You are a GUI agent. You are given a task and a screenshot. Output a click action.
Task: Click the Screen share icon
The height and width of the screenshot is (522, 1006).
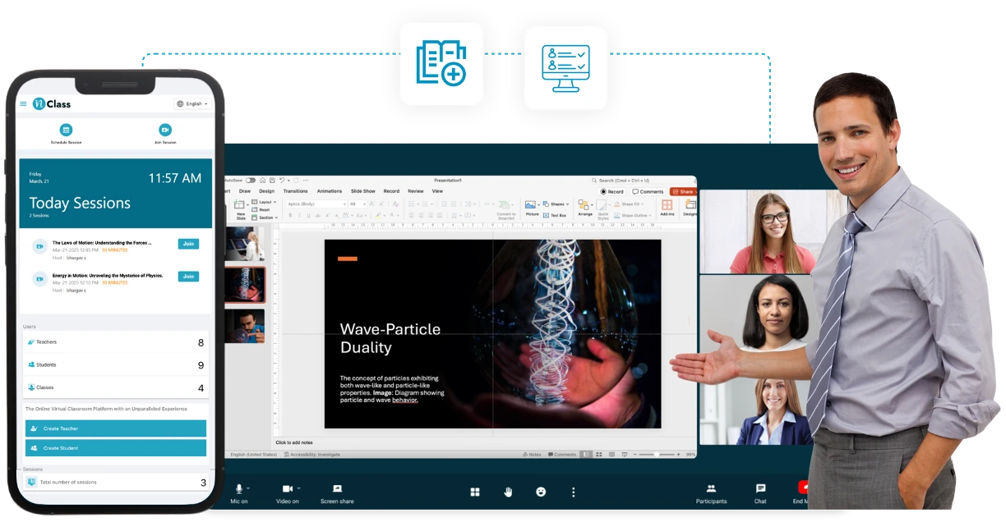pyautogui.click(x=337, y=492)
